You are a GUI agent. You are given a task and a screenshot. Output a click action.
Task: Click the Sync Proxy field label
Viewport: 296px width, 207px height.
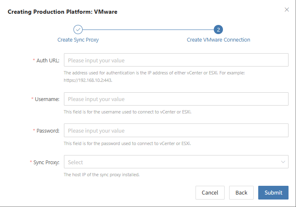[x=46, y=163]
